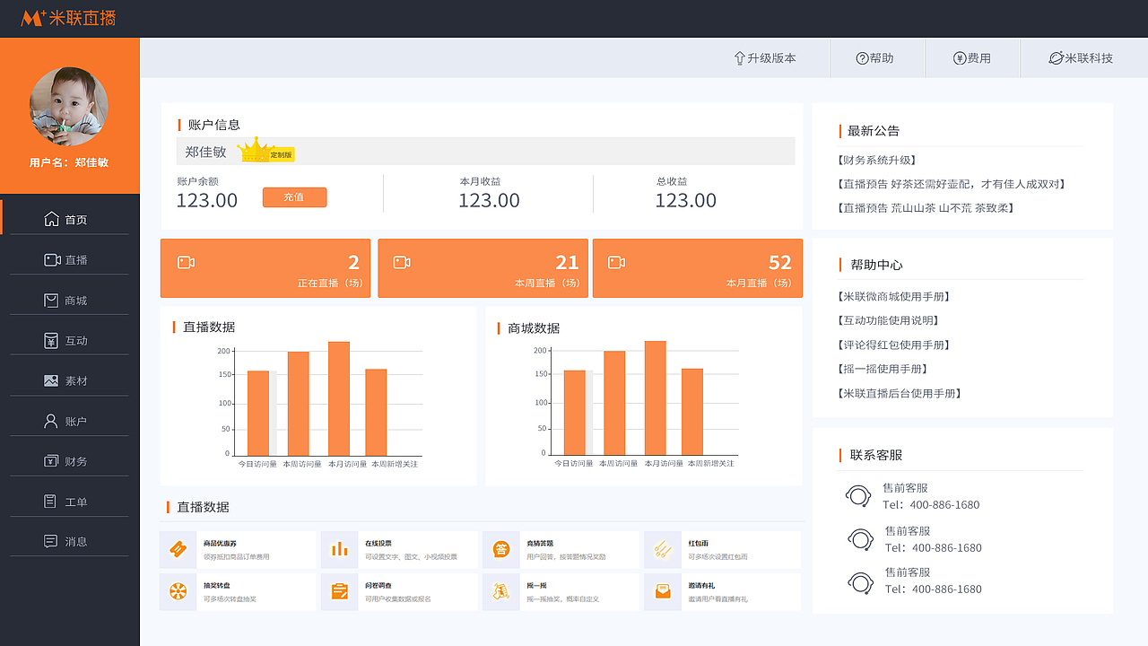Click the account name 郑佳敏 in 账户信息
1148x646 pixels.
[206, 152]
